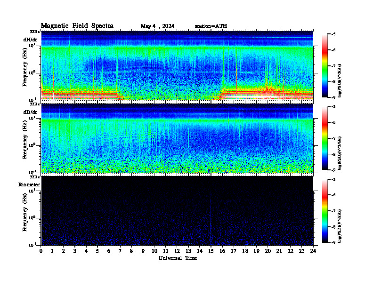Viewport: 373px width, 288px height.
Task: Click hour tick label "17" on time axis
Action: pos(234,251)
